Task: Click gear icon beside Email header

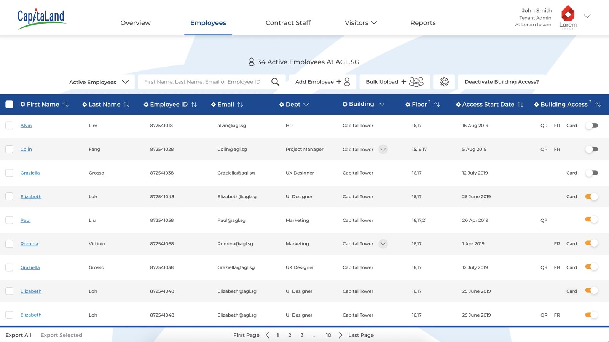Action: point(214,104)
